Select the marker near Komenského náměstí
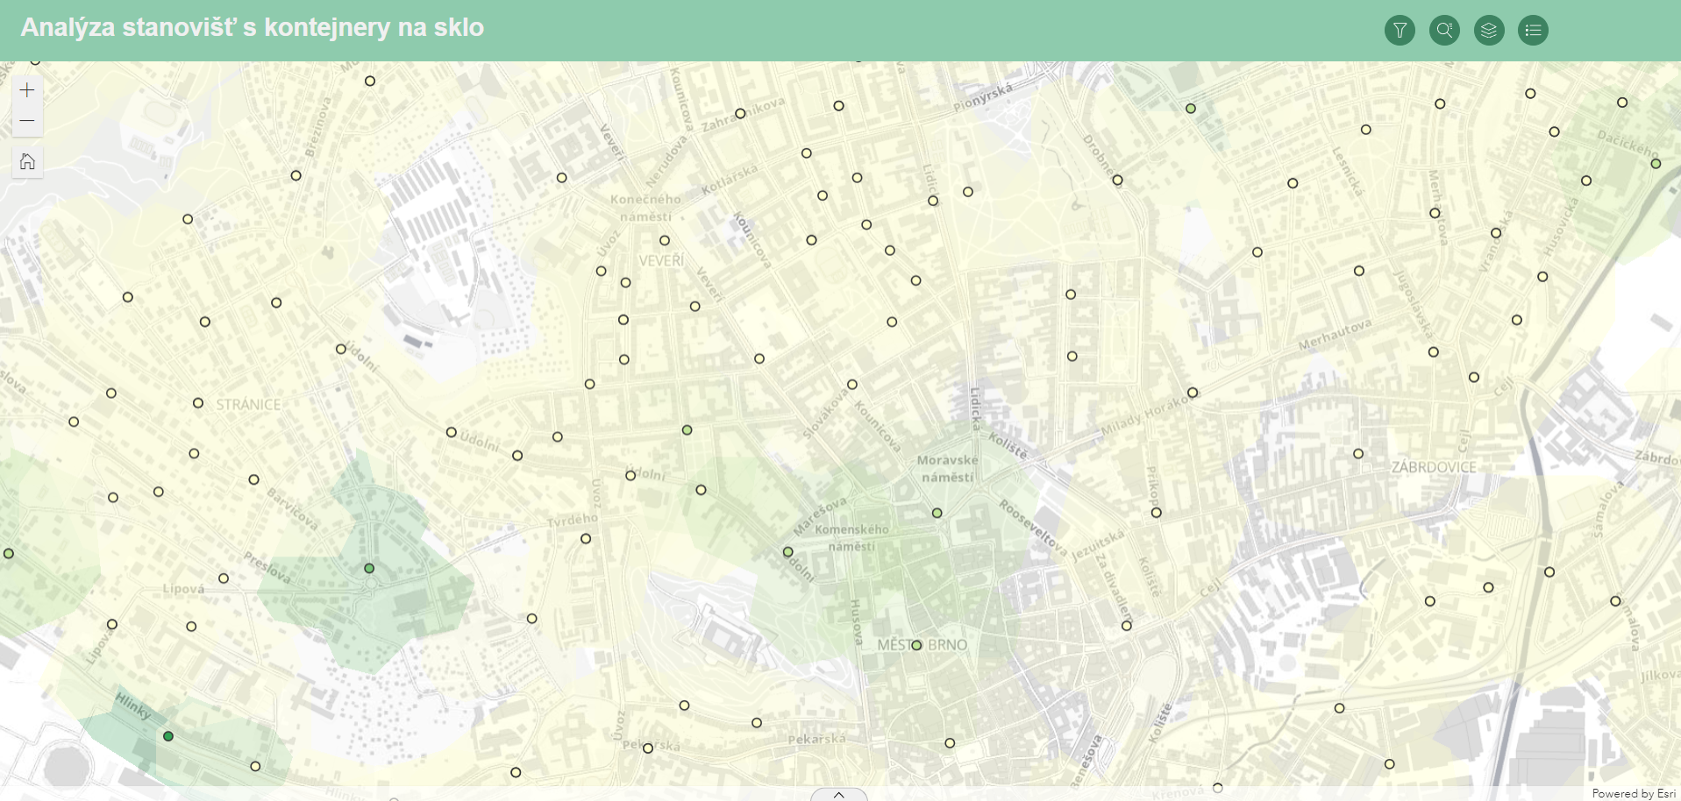Image resolution: width=1681 pixels, height=801 pixels. [787, 552]
